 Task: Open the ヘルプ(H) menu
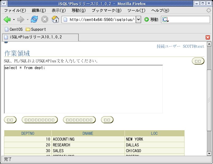coord(160,10)
